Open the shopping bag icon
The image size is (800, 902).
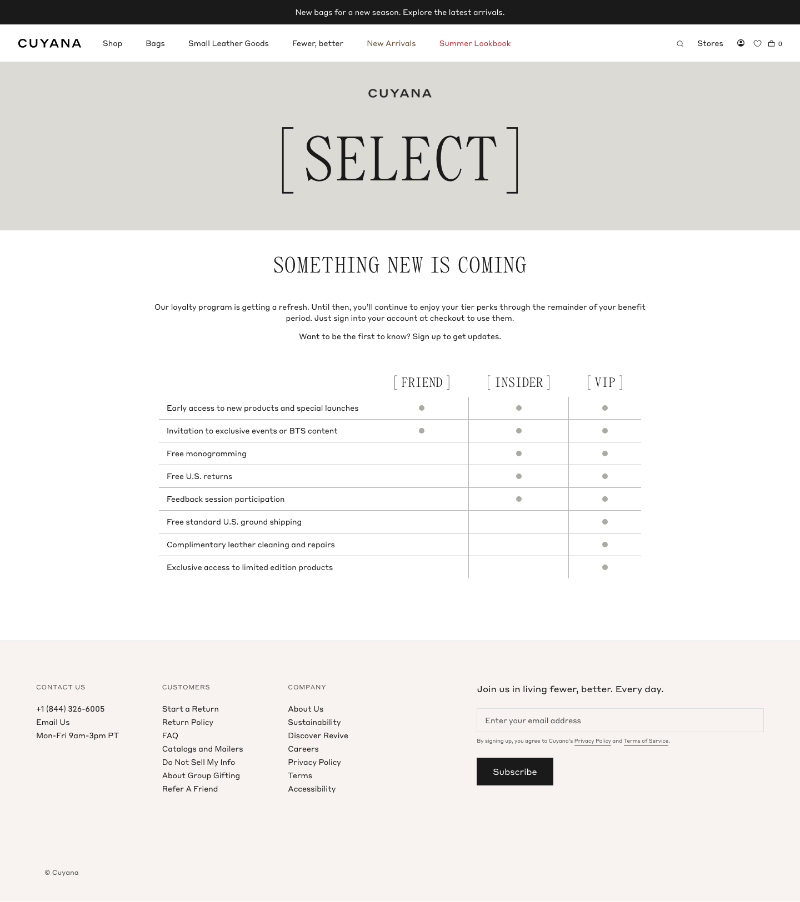pyautogui.click(x=774, y=43)
